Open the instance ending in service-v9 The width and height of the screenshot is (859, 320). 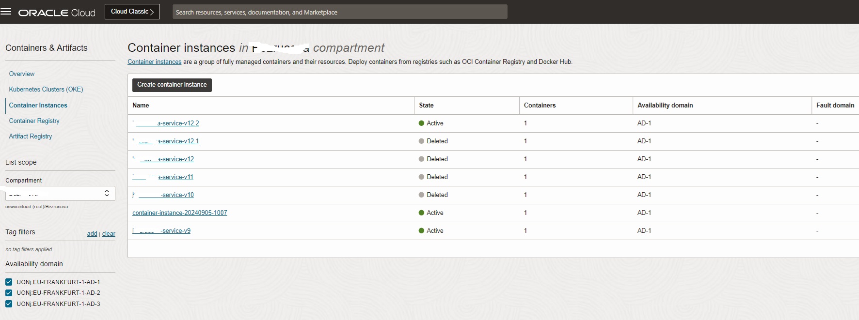[161, 231]
